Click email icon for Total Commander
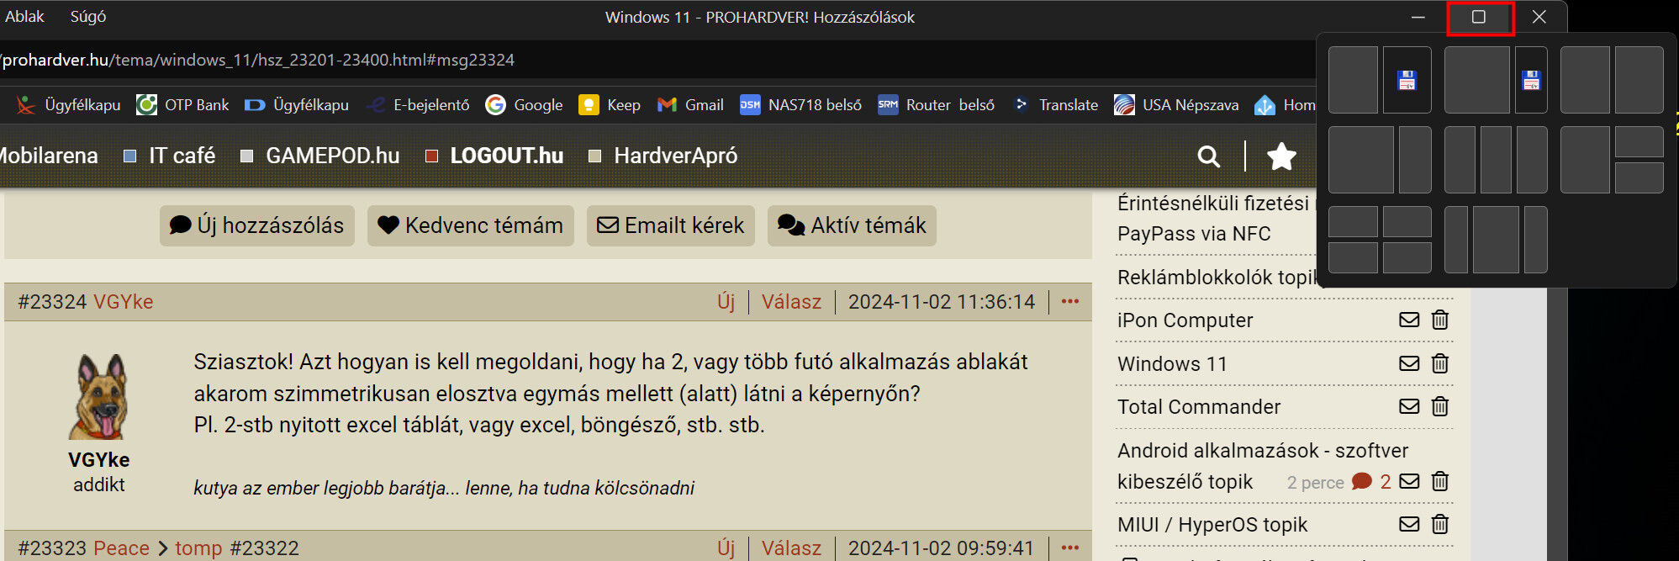Screen dimensions: 1679x561 pos(1409,406)
